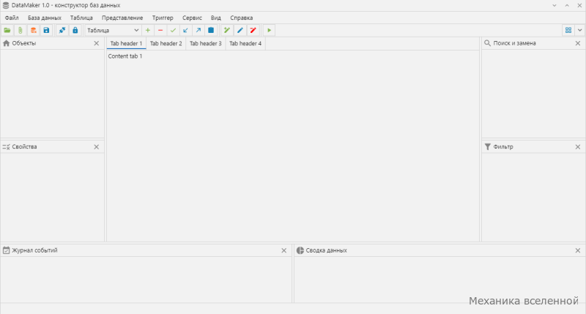Screen dimensions: 586x314
Task: Click the Объекты panel title
Action: 24,43
